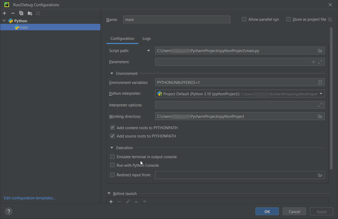338x219 pixels.
Task: Collapse the Python configurations tree node
Action: tap(4, 21)
